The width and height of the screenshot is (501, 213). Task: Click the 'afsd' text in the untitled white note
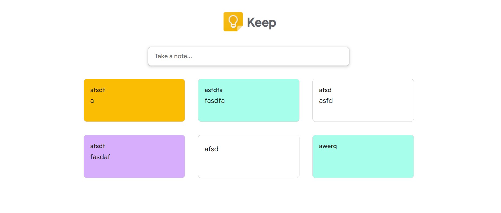(211, 149)
